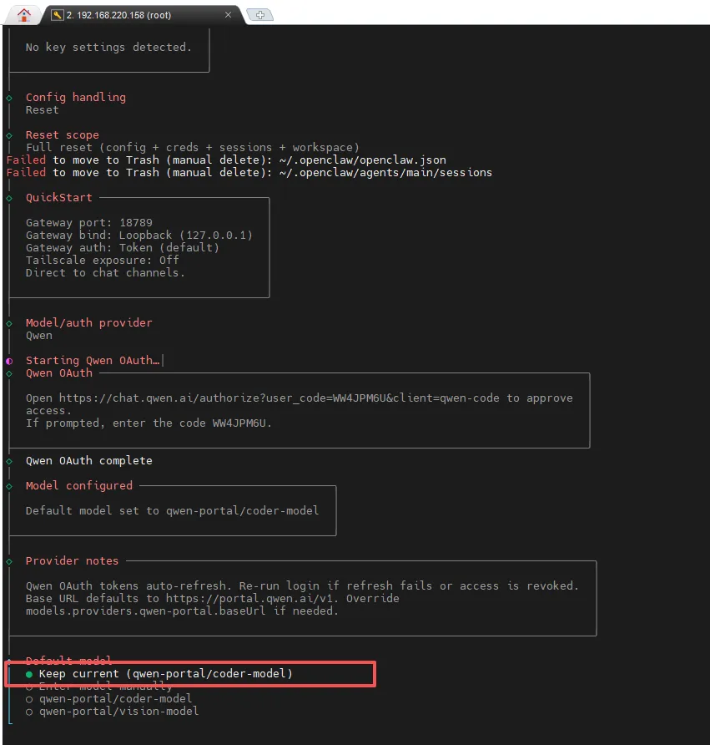Viewport: 710px width, 745px height.
Task: Choose the qwen-portal/vision-model radio option
Action: 113,712
